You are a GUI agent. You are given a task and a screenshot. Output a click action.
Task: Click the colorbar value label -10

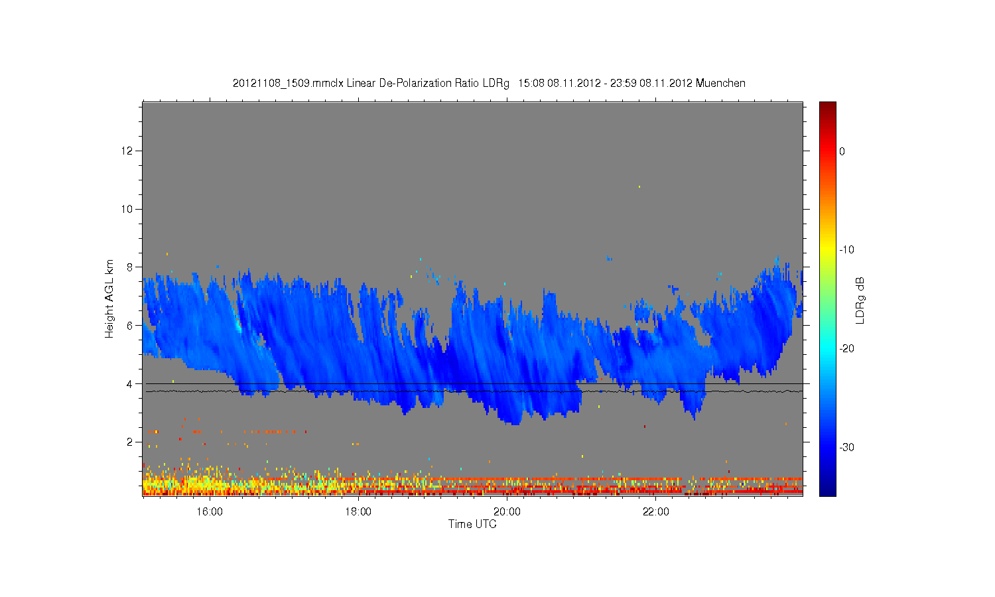(x=846, y=250)
